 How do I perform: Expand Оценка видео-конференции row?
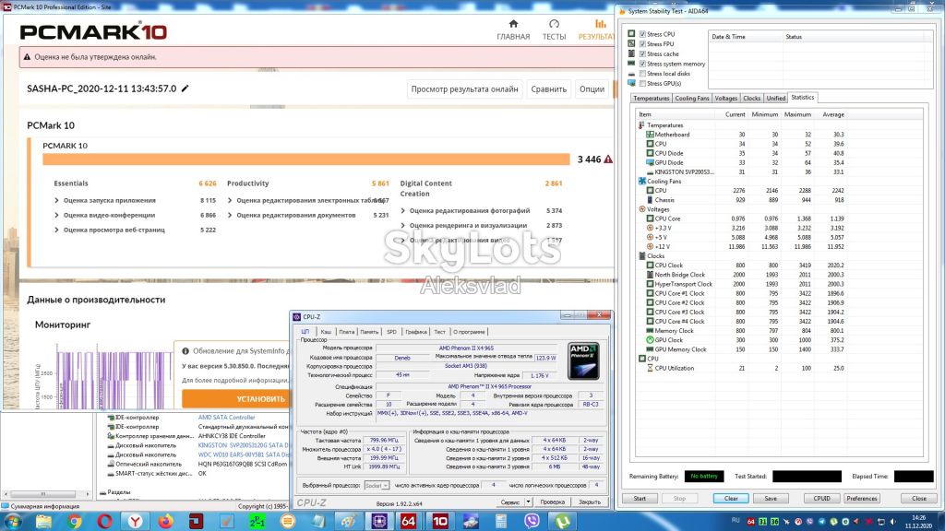click(x=56, y=215)
